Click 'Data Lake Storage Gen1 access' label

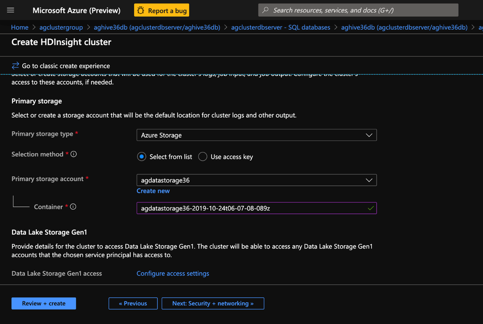57,274
